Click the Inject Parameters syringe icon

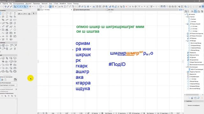tap(11, 6)
